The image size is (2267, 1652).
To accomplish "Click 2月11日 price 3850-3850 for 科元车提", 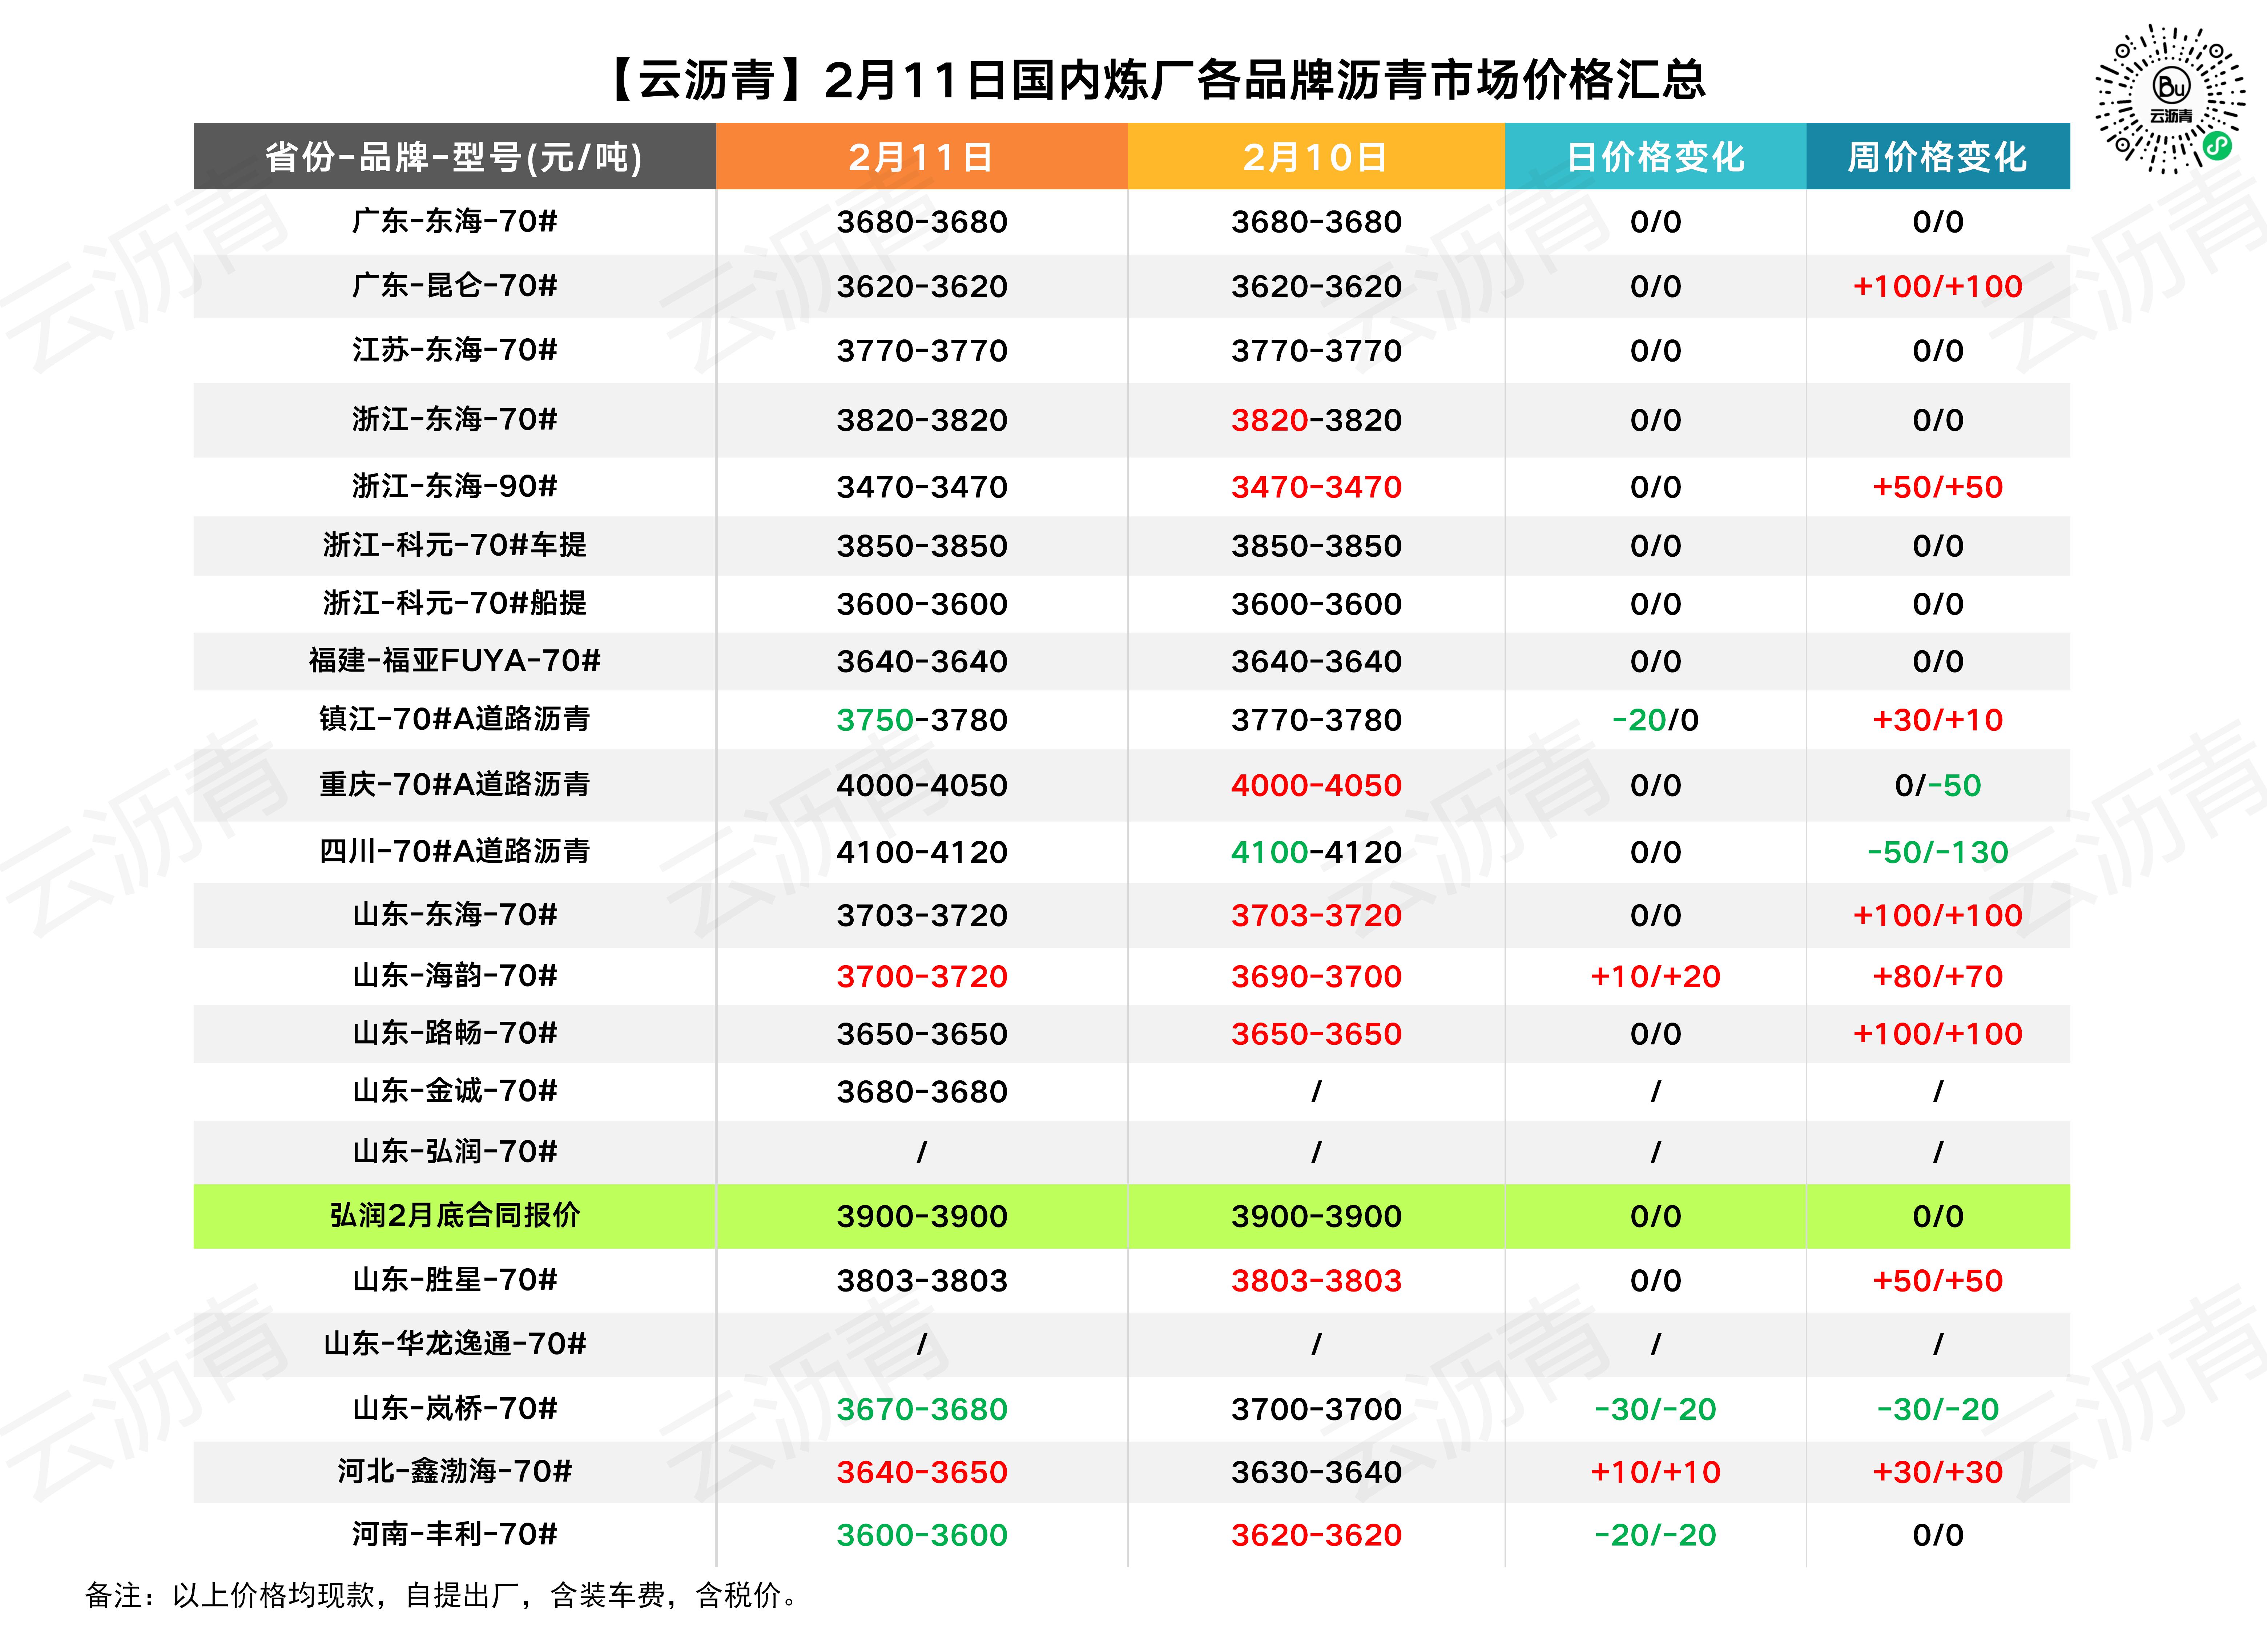I will point(922,546).
